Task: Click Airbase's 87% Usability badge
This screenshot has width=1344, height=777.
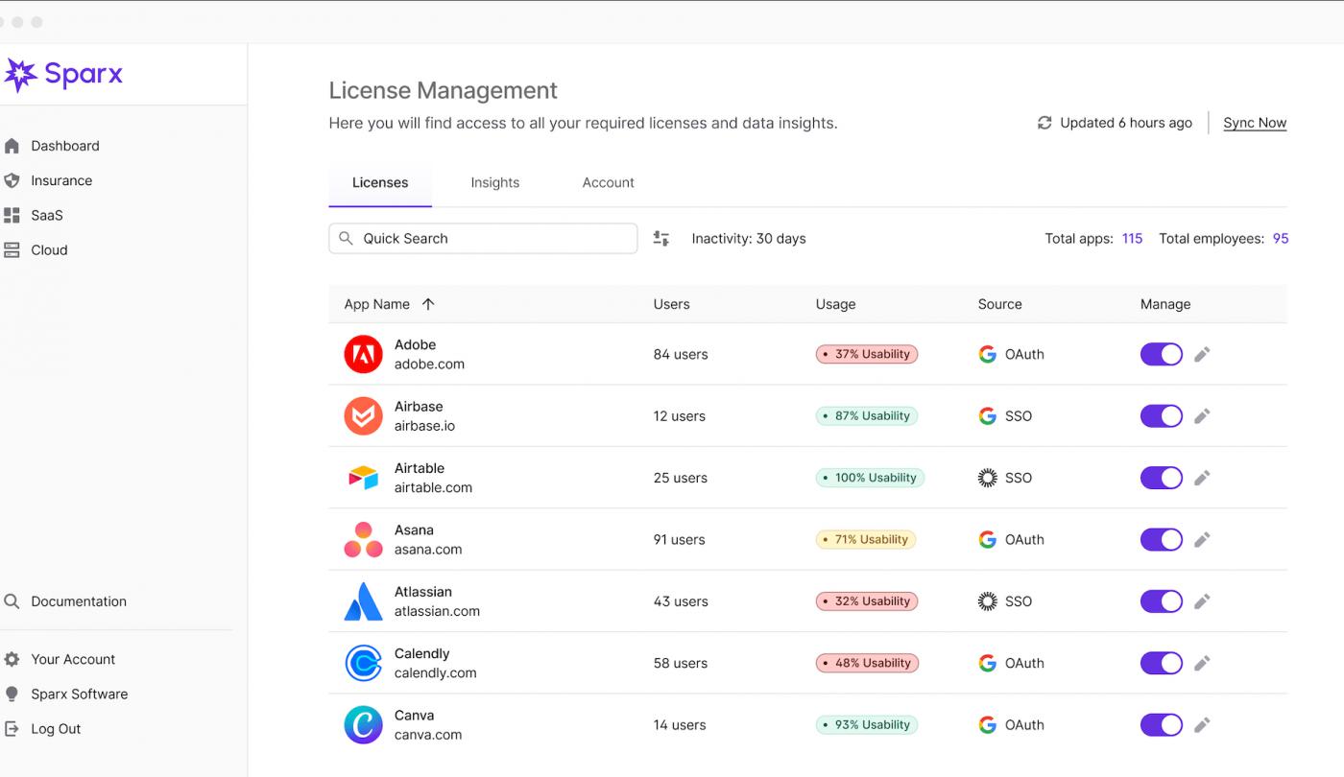Action: [867, 415]
